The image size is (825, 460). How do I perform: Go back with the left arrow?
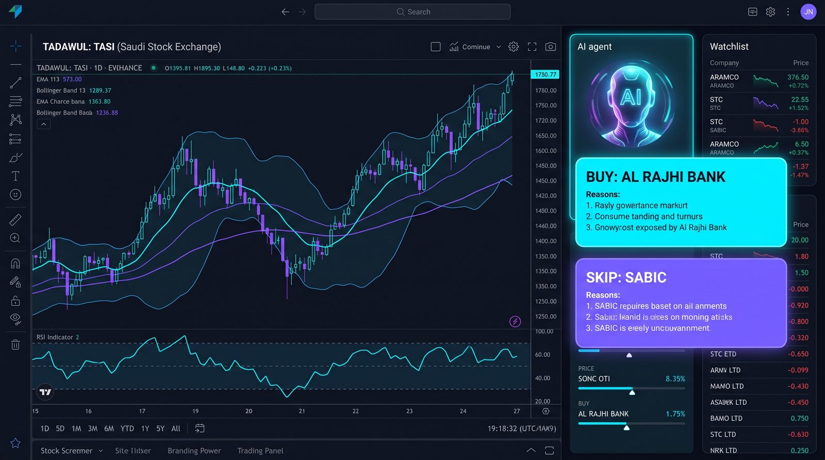[285, 12]
